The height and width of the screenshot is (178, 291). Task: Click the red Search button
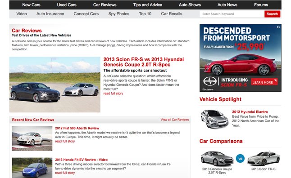click(x=272, y=14)
